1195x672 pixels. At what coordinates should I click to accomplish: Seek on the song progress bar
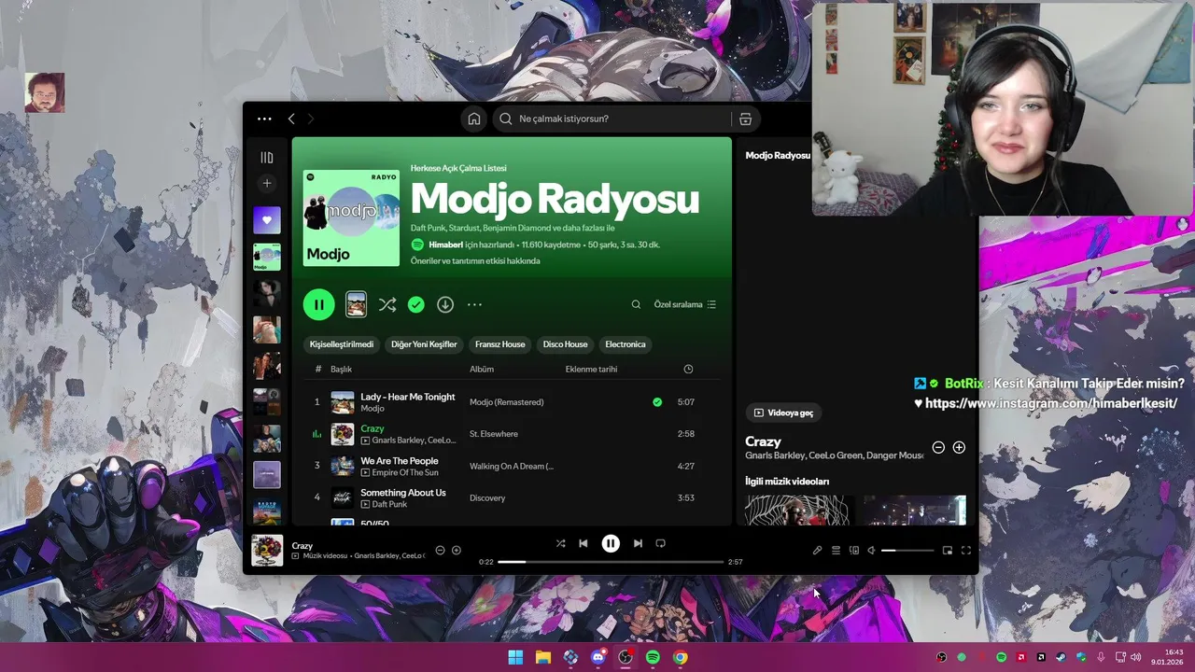tap(611, 562)
